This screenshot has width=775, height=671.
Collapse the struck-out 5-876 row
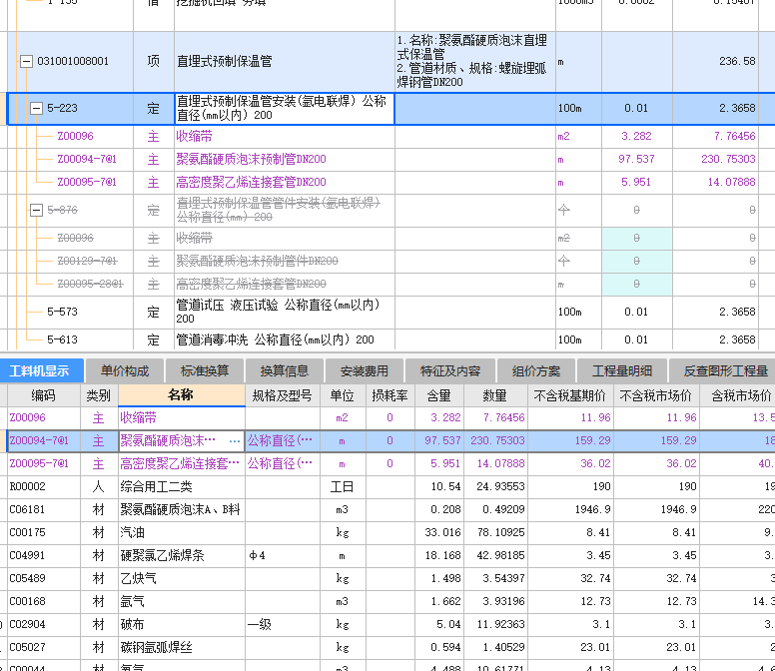(37, 211)
